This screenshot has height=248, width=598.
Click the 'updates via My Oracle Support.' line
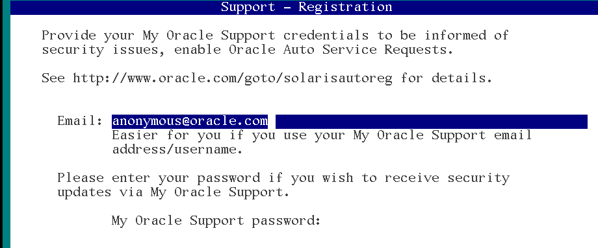pyautogui.click(x=173, y=192)
